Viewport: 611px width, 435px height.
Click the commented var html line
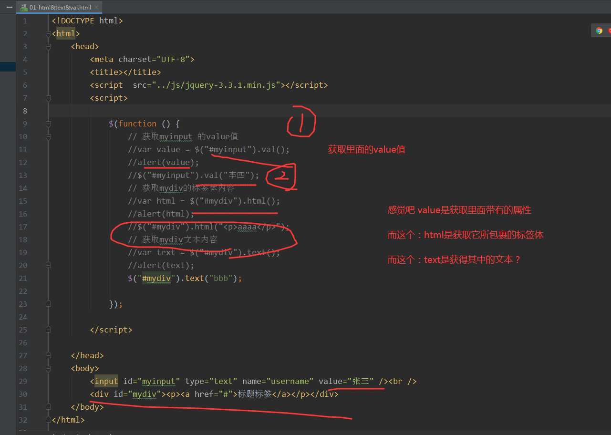point(204,201)
